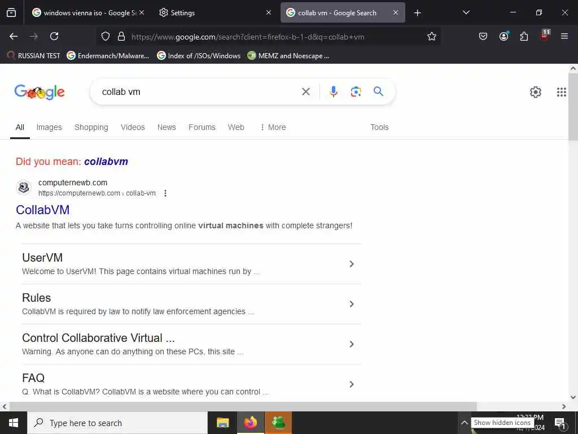Viewport: 578px width, 434px height.
Task: Open Firefox View tab list icon
Action: point(11,13)
